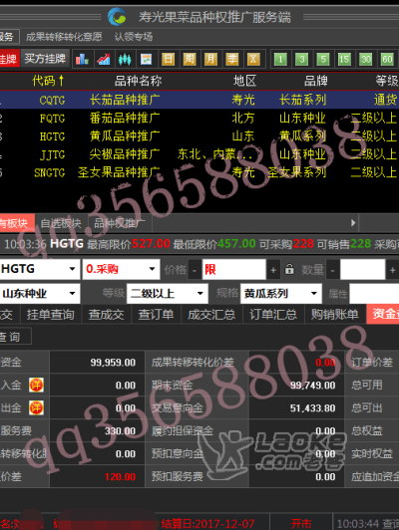
Task: Select the HGTG 黄瓜品种推广 row
Action: point(199,136)
